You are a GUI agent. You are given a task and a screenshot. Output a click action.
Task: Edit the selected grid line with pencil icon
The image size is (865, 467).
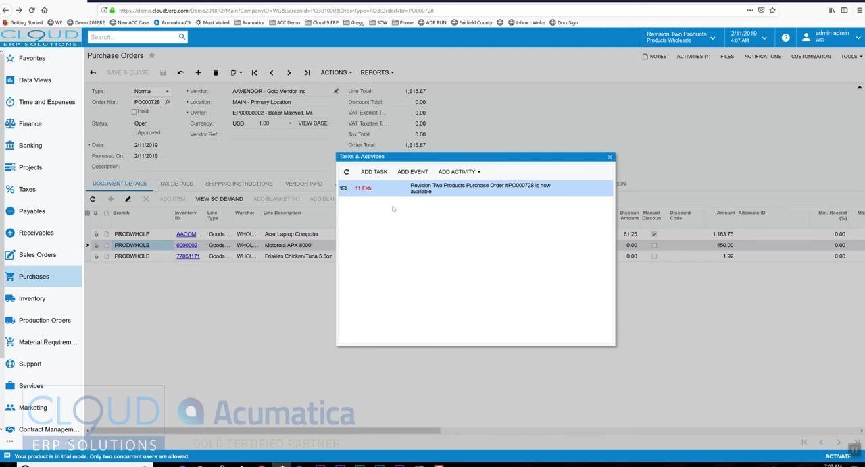[128, 199]
